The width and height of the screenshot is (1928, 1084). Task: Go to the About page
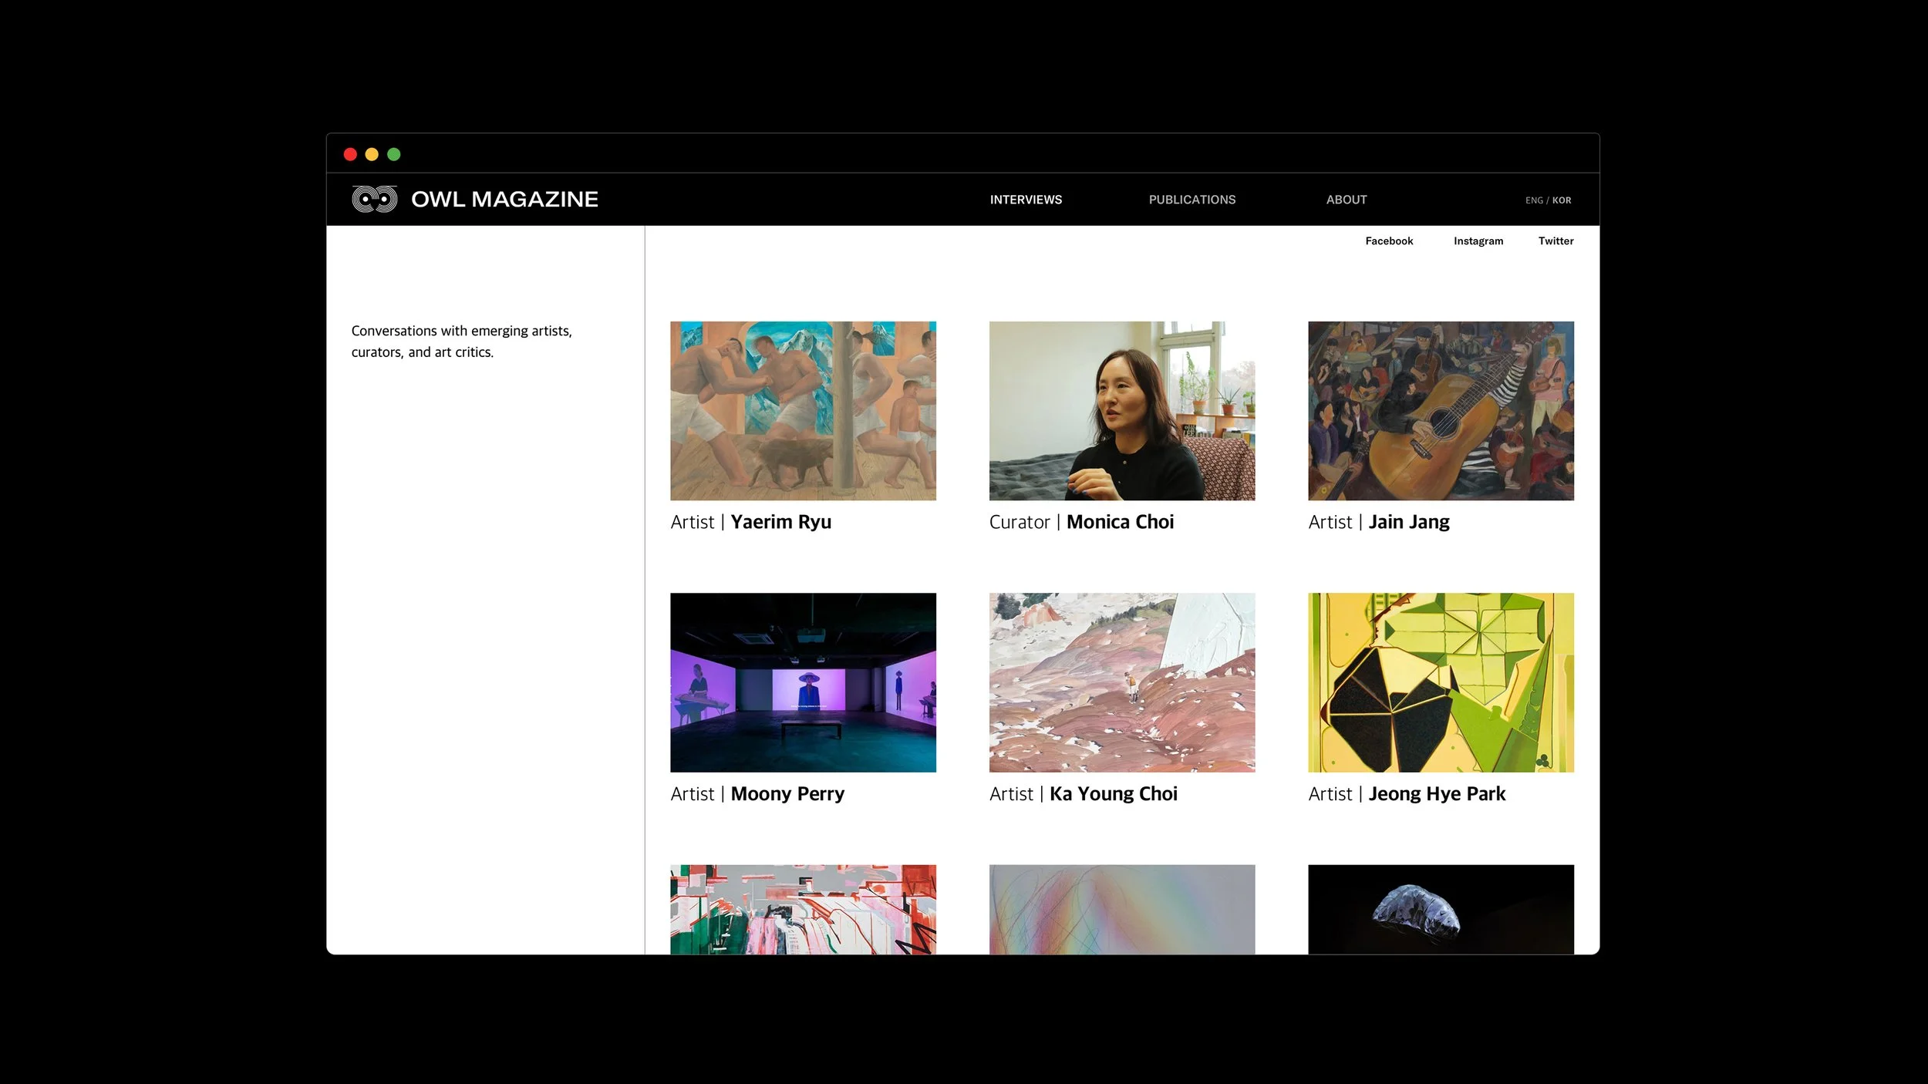[x=1346, y=200]
